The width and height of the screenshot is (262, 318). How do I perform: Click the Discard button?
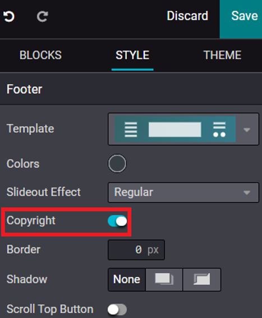187,16
